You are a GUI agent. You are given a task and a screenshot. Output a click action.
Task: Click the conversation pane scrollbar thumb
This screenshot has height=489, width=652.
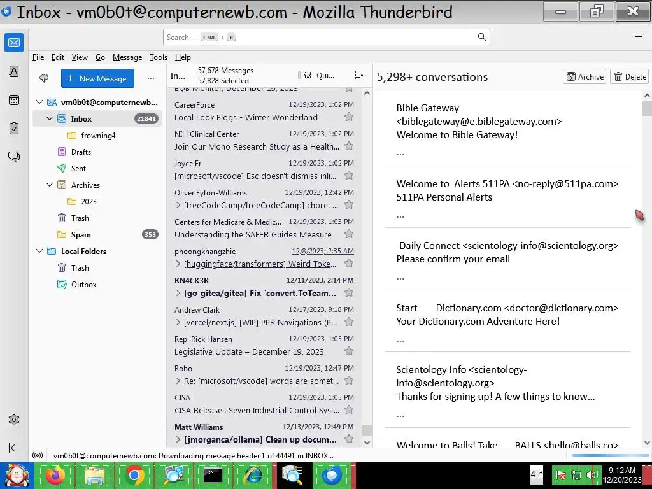(647, 108)
